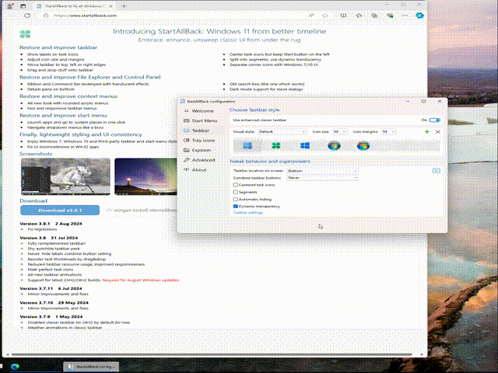Image resolution: width=498 pixels, height=373 pixels.
Task: Enable the Segments checkbox
Action: pos(235,192)
